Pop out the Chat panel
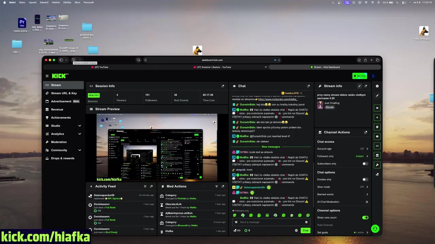Image resolution: width=435 pixels, height=244 pixels. (309, 86)
